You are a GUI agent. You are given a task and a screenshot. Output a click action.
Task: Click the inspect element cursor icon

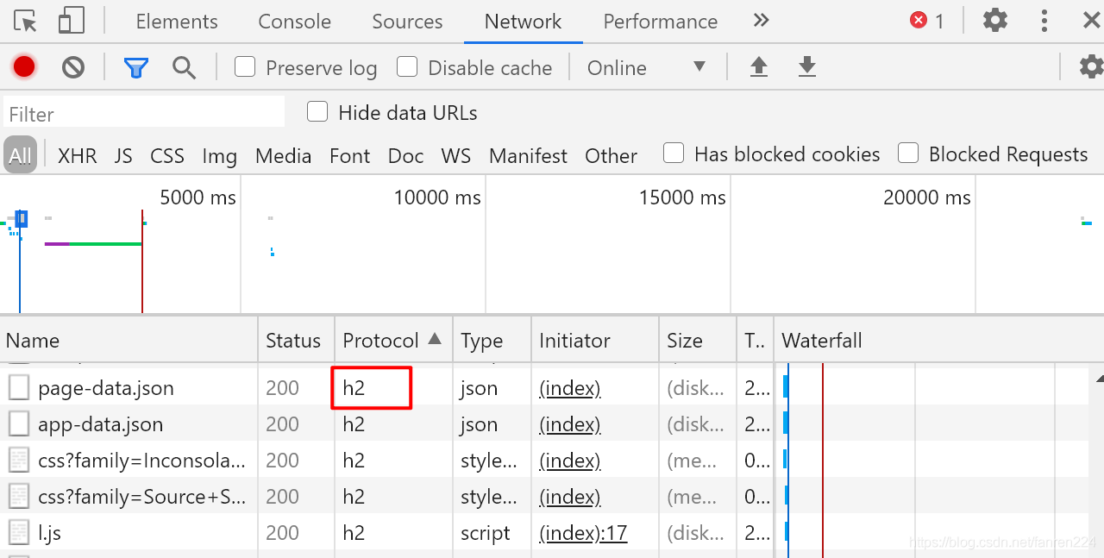pos(26,21)
